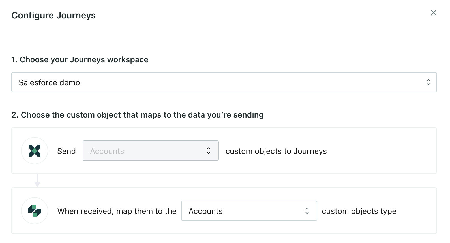The height and width of the screenshot is (243, 450).
Task: Click the heading '1. Choose your Journeys workspace'
Action: pos(80,60)
